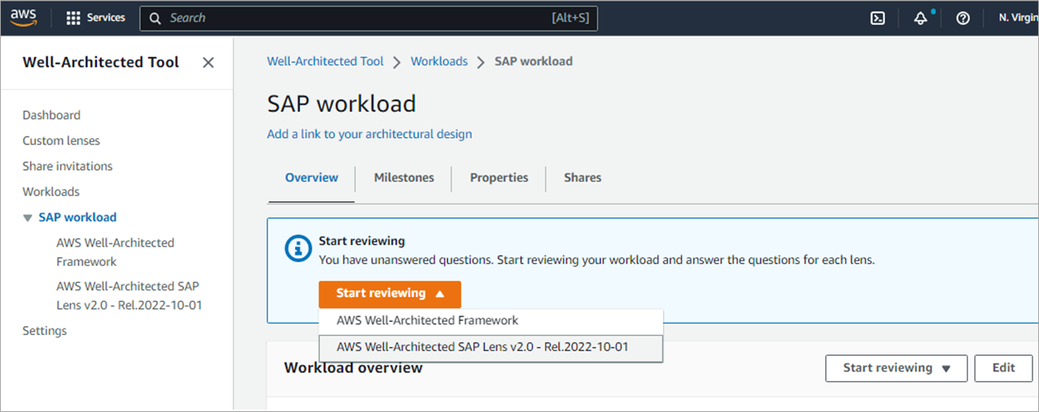Screen dimensions: 1039x412
Task: Close the Well-Architected Tool sidebar
Action: coord(208,62)
